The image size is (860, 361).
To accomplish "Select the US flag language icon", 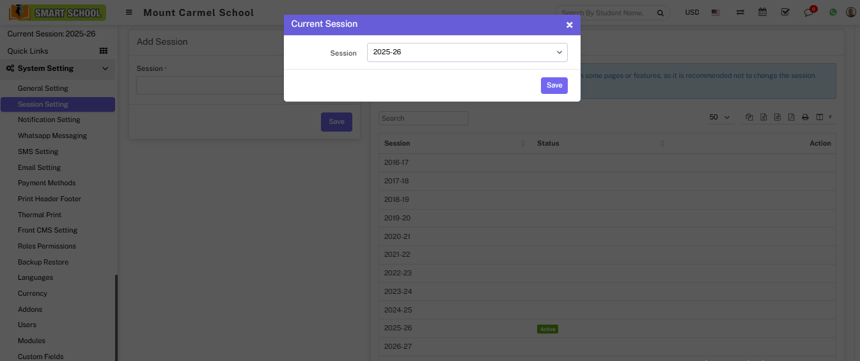I will tap(715, 12).
